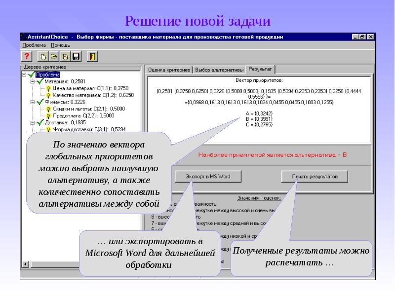The height and width of the screenshot is (296, 395).
Task: Click the toolbar icon left of the diskette
Action: (x=65, y=56)
